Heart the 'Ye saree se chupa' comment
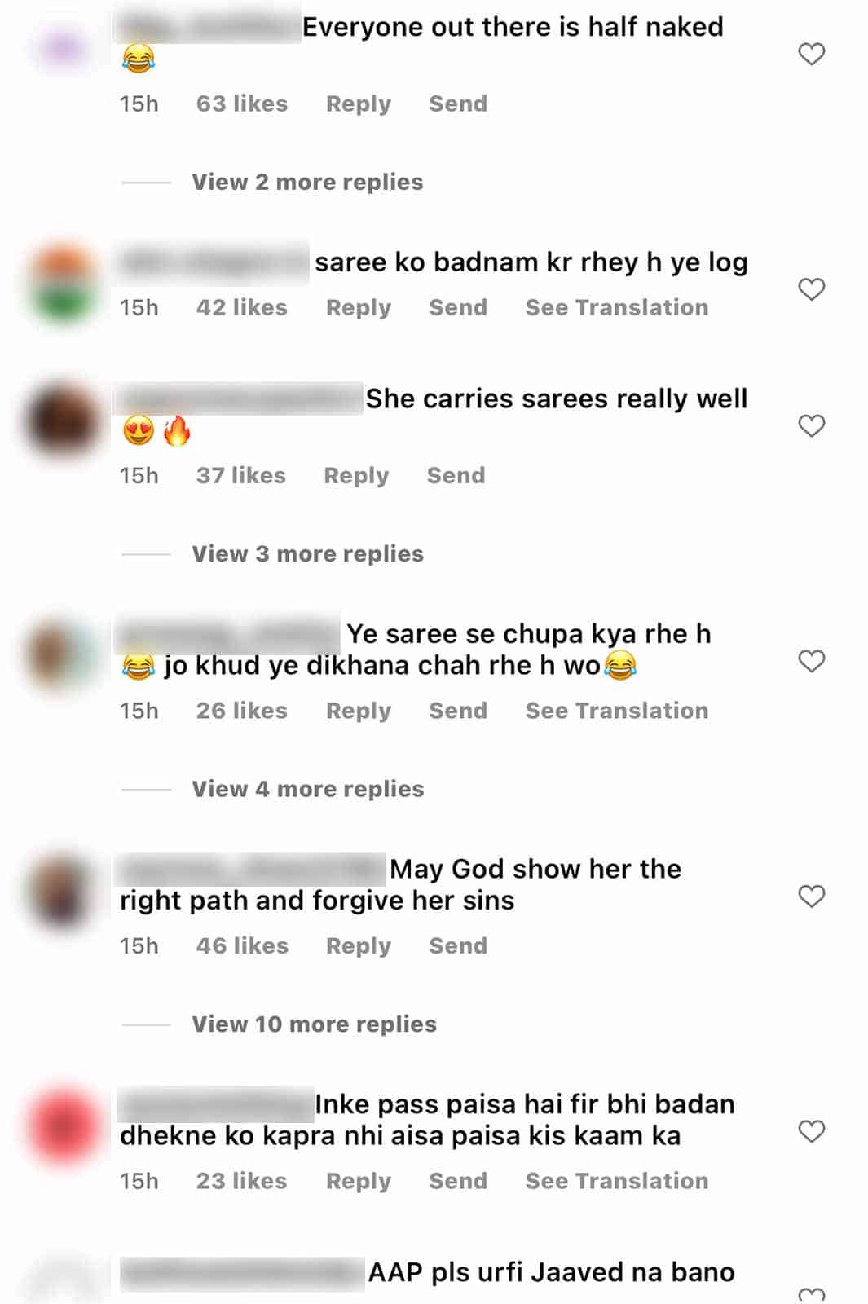The height and width of the screenshot is (1304, 868). coord(811,660)
